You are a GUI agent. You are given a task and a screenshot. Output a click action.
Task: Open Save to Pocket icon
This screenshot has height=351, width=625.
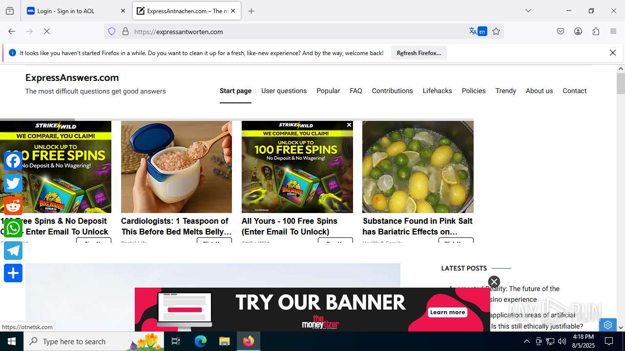(x=561, y=32)
